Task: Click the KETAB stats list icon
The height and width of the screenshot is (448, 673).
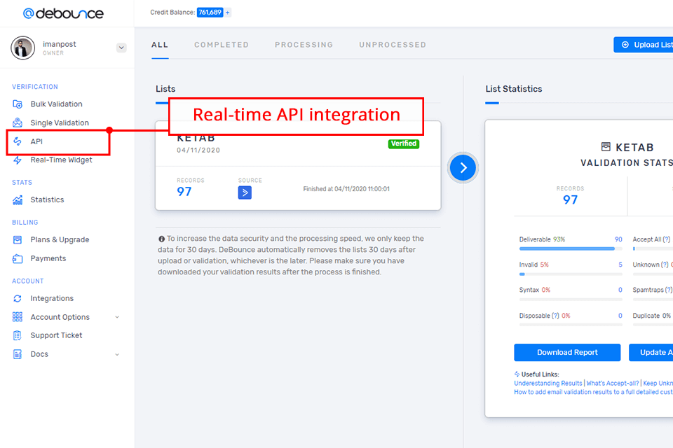Action: [606, 147]
